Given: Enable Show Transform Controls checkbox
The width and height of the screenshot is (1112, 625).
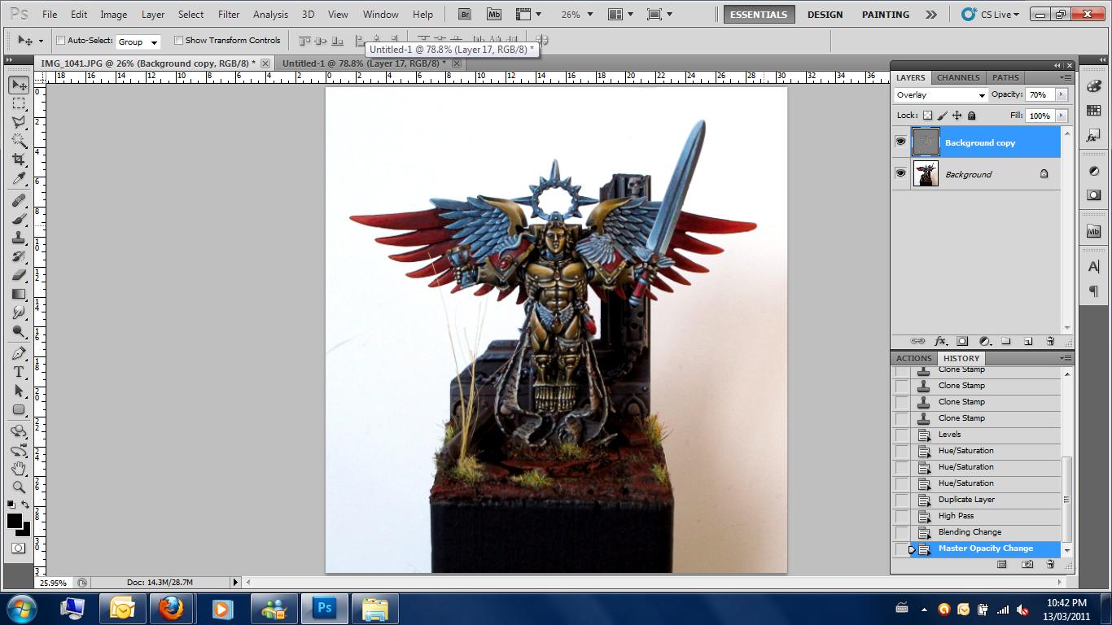Looking at the screenshot, I should pos(178,40).
